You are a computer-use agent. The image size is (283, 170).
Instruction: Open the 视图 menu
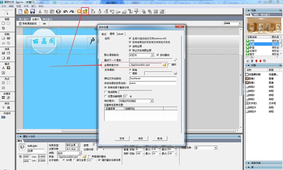(19, 6)
